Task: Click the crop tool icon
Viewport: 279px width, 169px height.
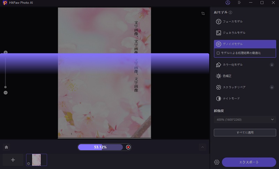Action: coord(203,14)
